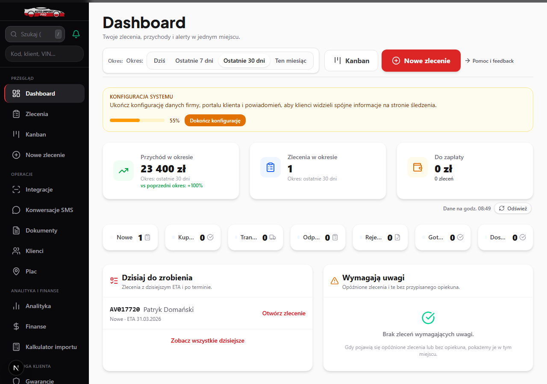Select the Plac location pin icon
This screenshot has height=384, width=547.
pyautogui.click(x=17, y=271)
